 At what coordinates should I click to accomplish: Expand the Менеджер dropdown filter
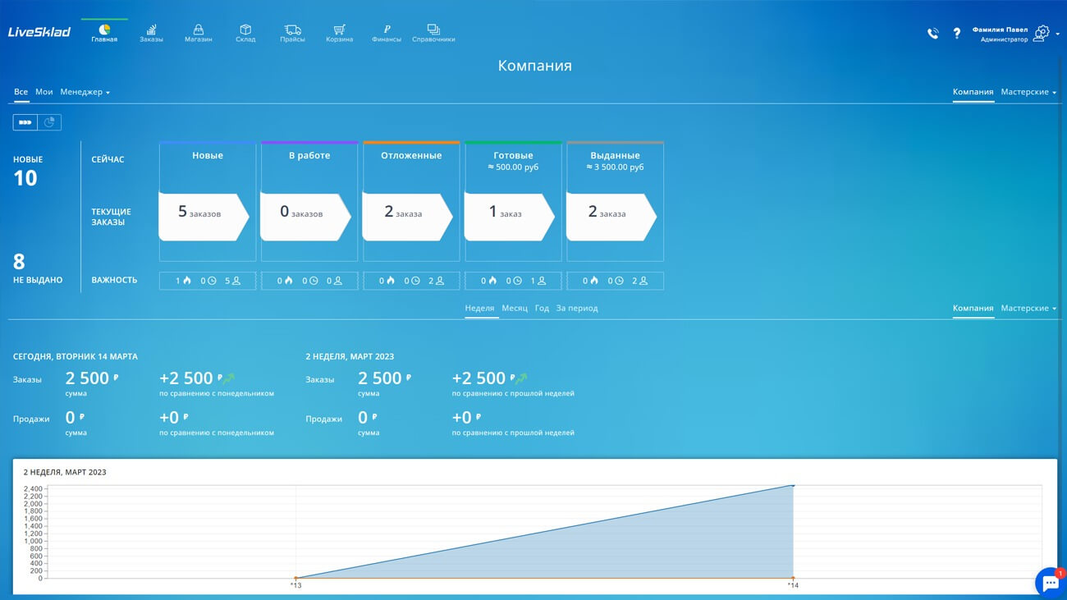tap(85, 92)
